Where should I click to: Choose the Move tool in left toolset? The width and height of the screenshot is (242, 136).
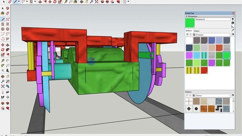pyautogui.click(x=3, y=45)
